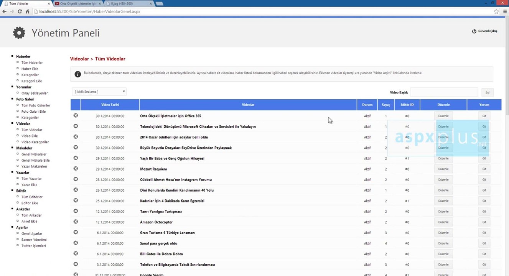Click the 'Video Tarihi' column header
This screenshot has height=276, width=509.
click(x=110, y=105)
